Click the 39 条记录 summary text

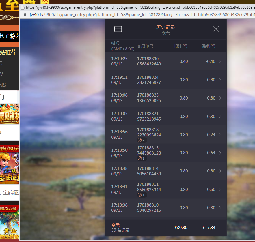pyautogui.click(x=120, y=230)
